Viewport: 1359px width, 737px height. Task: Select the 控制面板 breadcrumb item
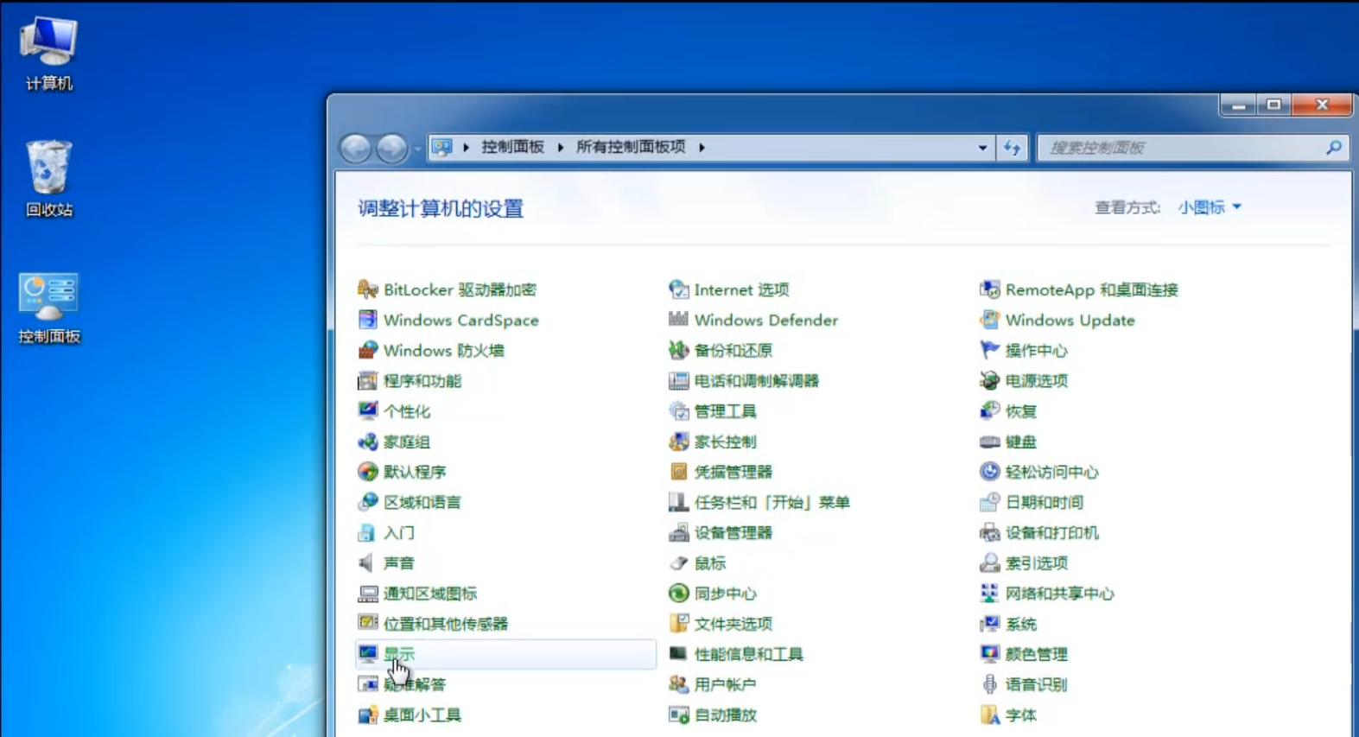pos(512,147)
